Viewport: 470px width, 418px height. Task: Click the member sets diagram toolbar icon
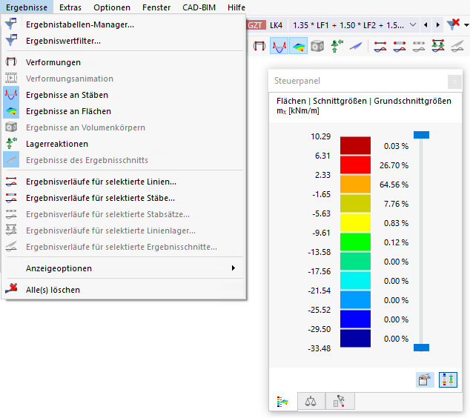[x=419, y=46]
